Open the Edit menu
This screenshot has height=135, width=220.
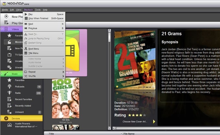click(12, 10)
